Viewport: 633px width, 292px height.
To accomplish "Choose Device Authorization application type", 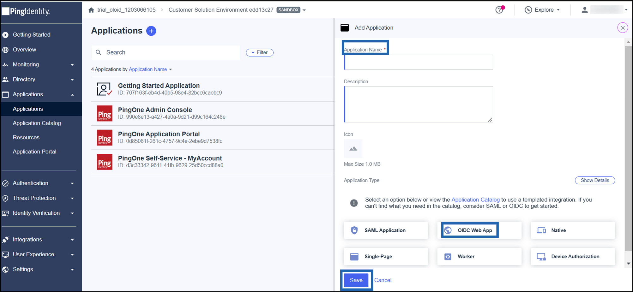I will (573, 256).
